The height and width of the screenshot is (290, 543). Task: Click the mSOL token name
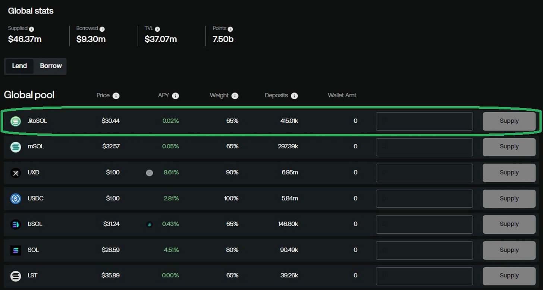[36, 147]
